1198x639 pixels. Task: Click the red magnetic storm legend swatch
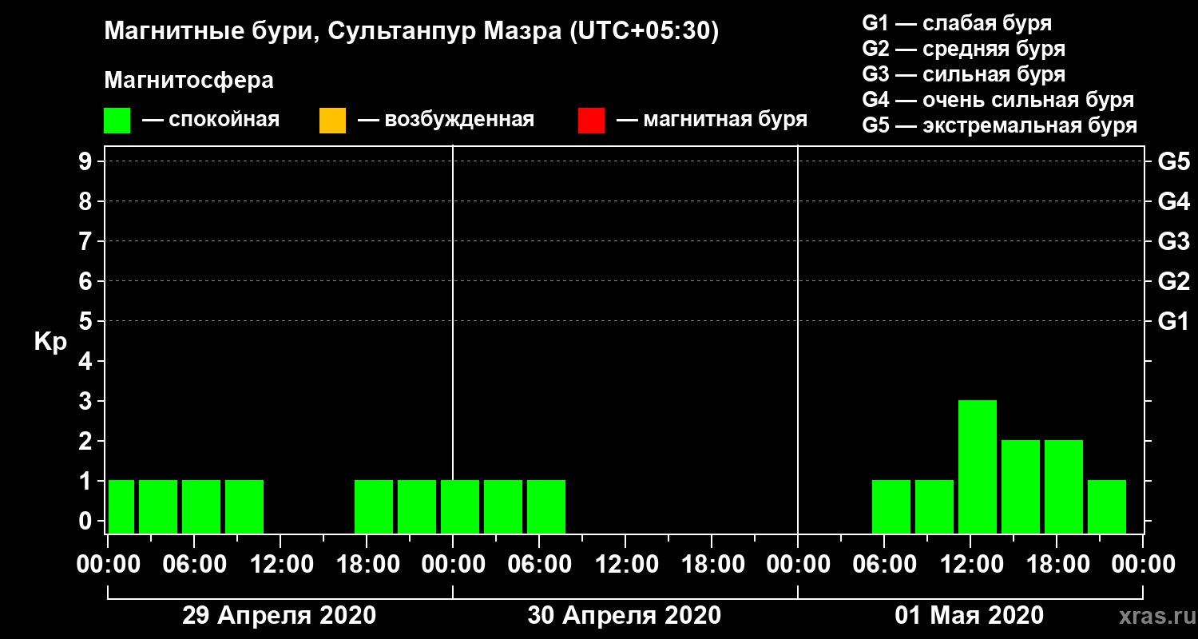click(x=591, y=121)
